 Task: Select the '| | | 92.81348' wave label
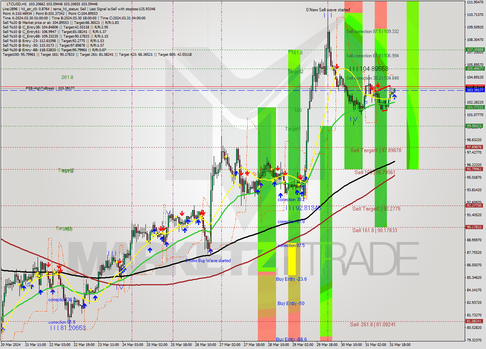303,208
